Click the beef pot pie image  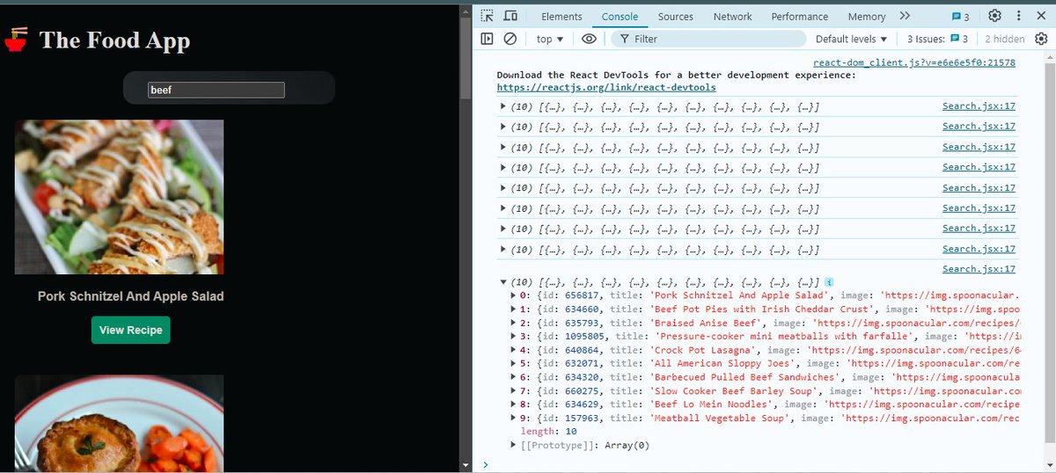click(120, 424)
